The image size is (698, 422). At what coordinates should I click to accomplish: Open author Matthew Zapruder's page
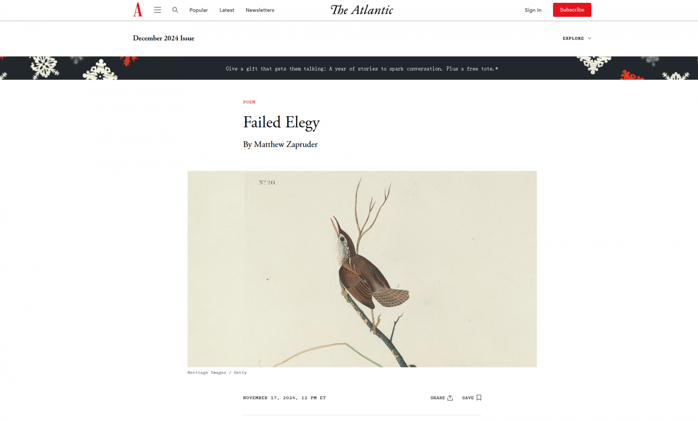point(286,145)
